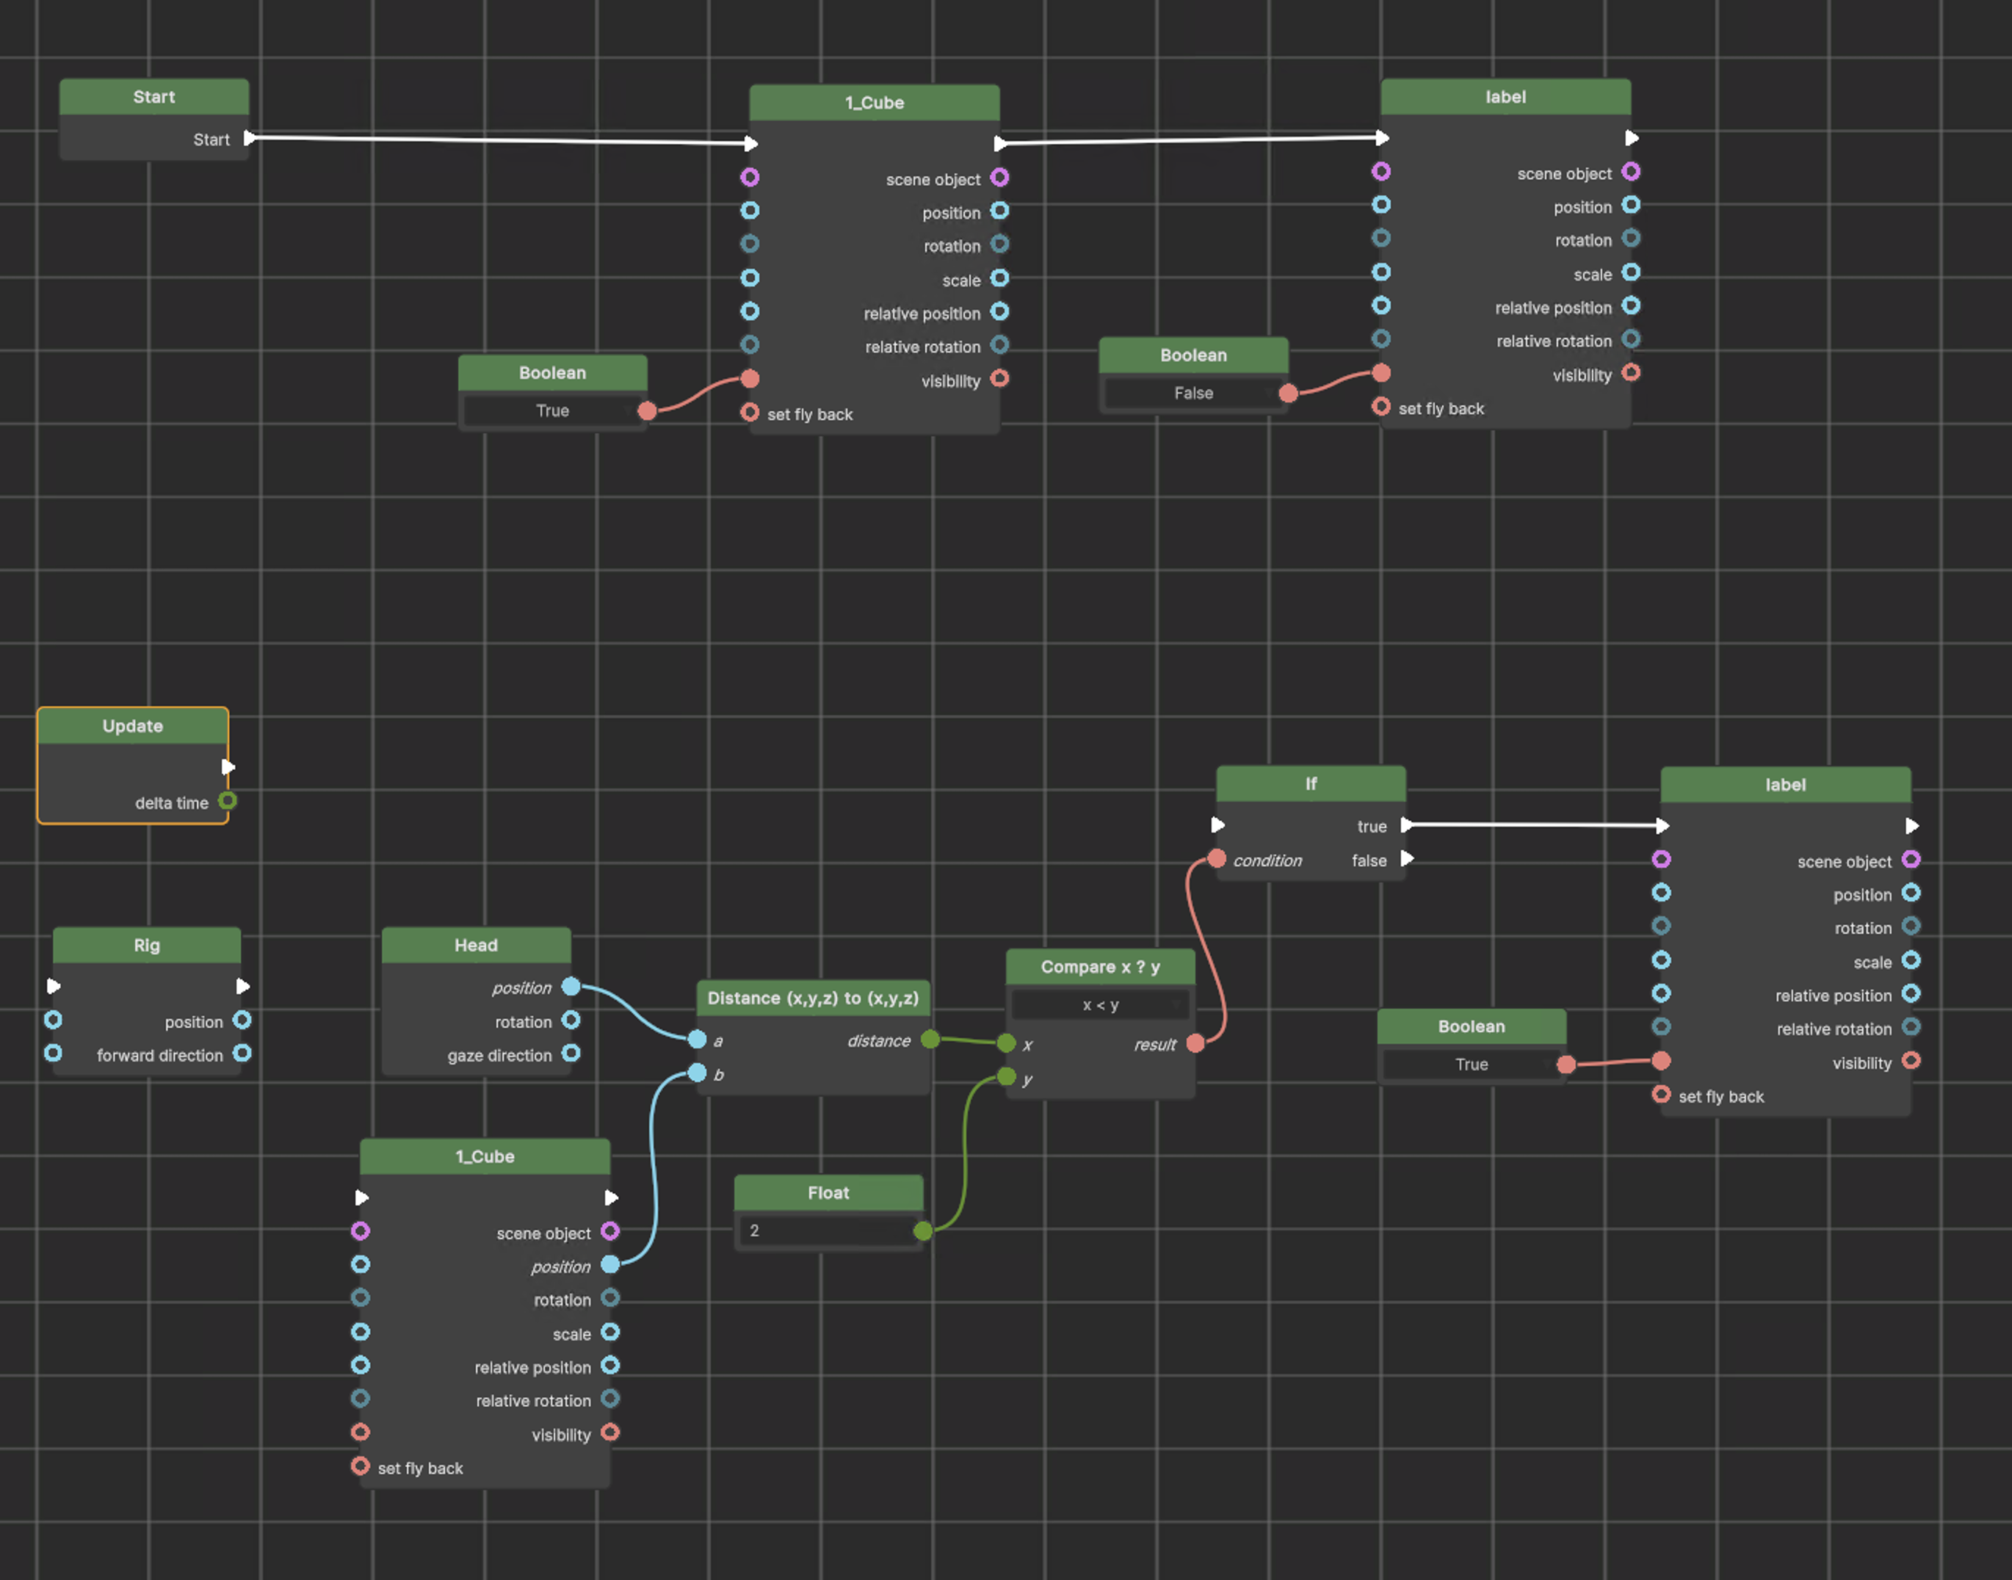Toggle the True Boolean value beside top 1_Cube

(552, 410)
